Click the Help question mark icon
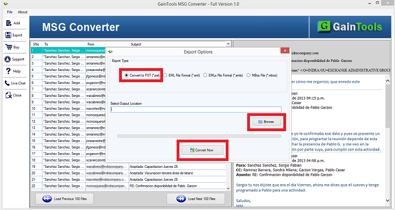Image resolution: width=395 pixels, height=210 pixels. point(8,71)
